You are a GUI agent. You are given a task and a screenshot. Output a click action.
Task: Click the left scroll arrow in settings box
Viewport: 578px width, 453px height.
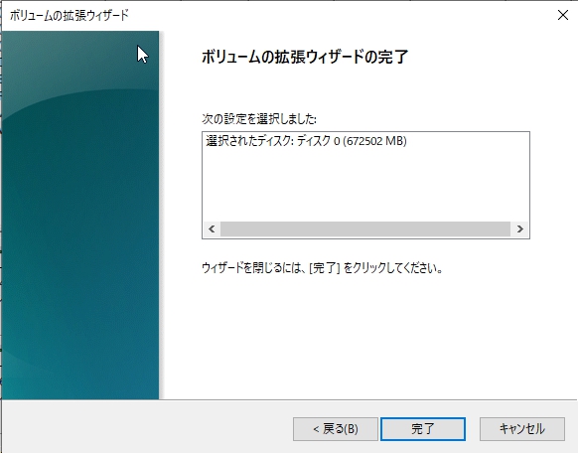click(212, 228)
